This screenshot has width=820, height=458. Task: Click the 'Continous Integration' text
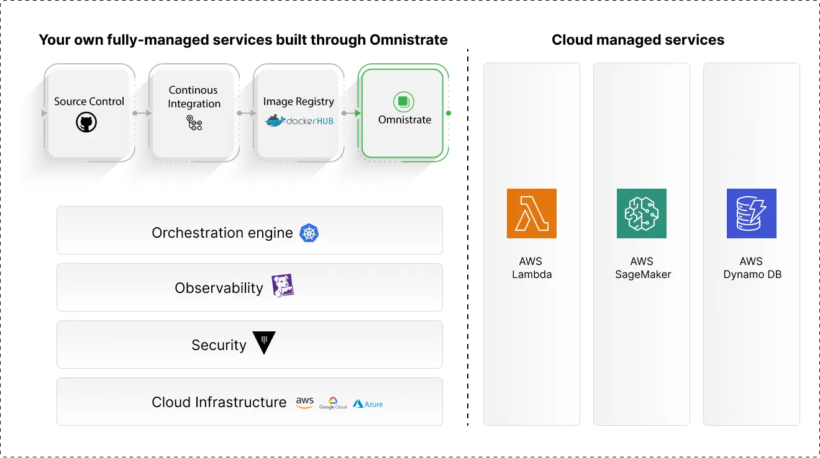pos(194,97)
